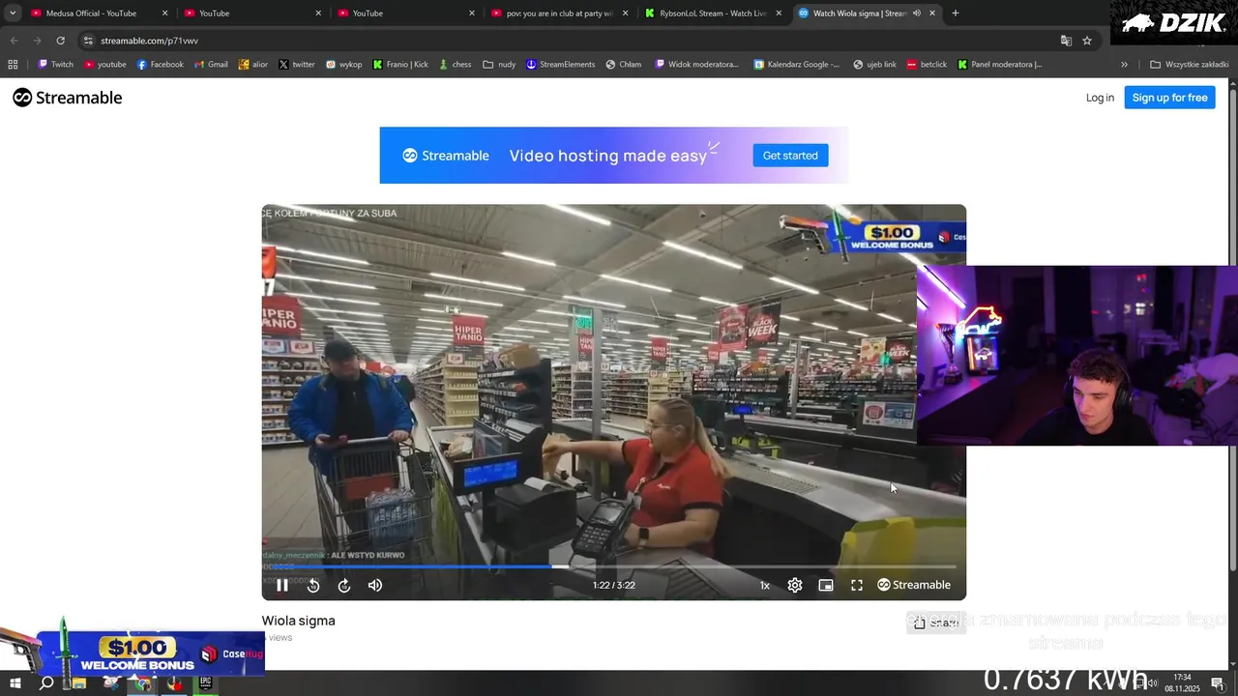The width and height of the screenshot is (1238, 696).
Task: Open the Widok moderatora bookmark
Action: [x=696, y=65]
